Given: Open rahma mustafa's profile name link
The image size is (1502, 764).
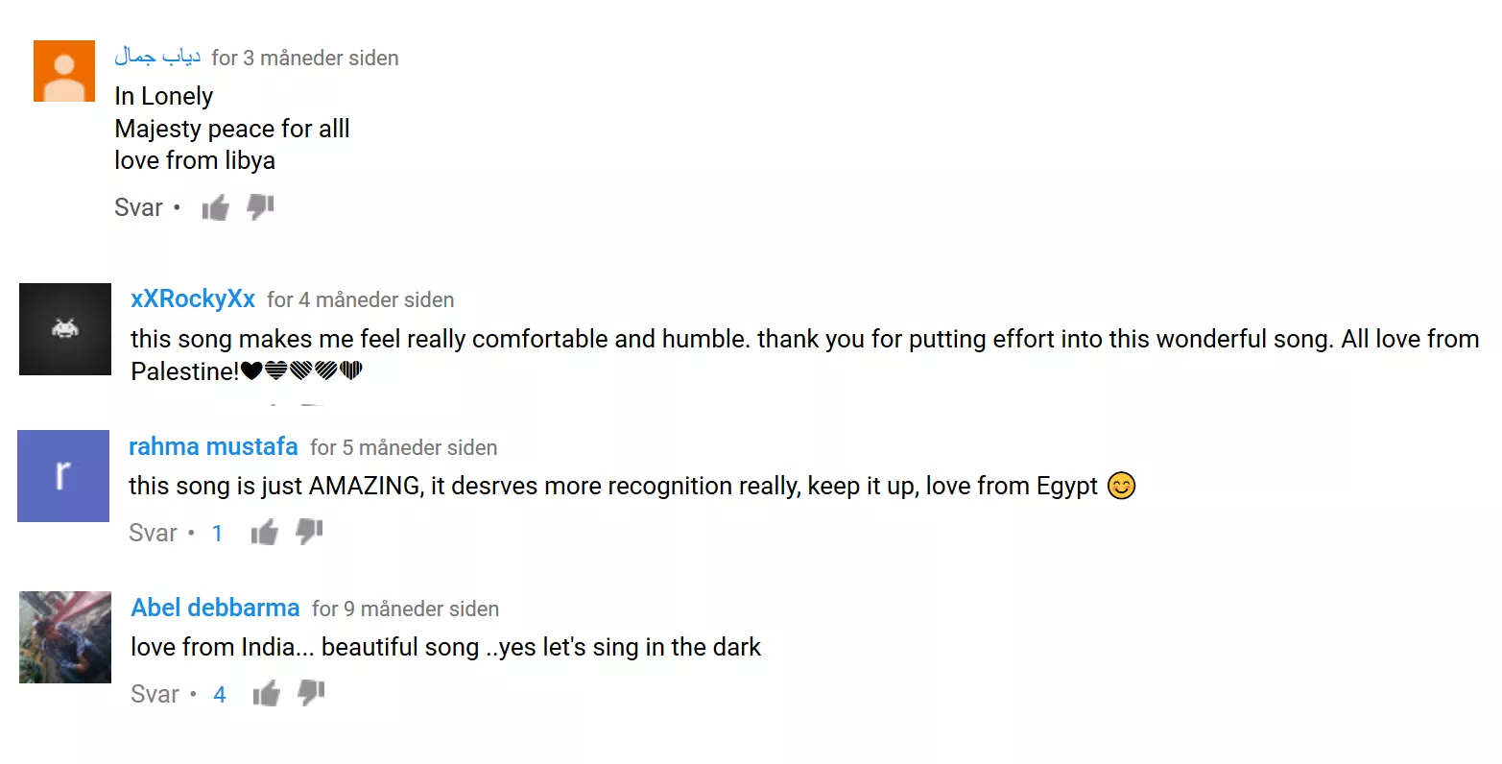Looking at the screenshot, I should point(213,446).
